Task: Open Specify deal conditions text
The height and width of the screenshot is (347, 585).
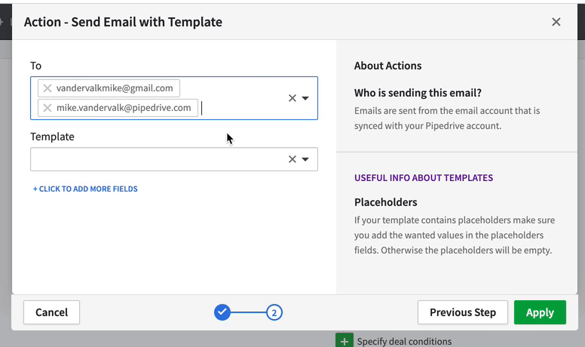Action: [404, 341]
